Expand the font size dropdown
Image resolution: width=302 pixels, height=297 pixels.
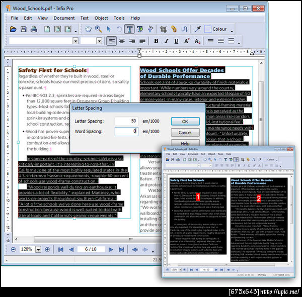99,41
